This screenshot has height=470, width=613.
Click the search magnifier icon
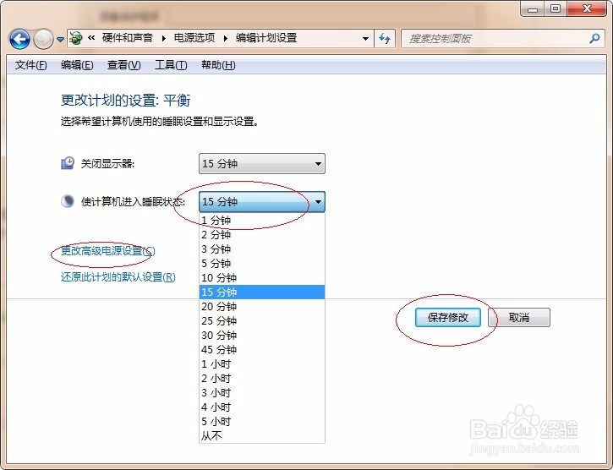click(594, 38)
